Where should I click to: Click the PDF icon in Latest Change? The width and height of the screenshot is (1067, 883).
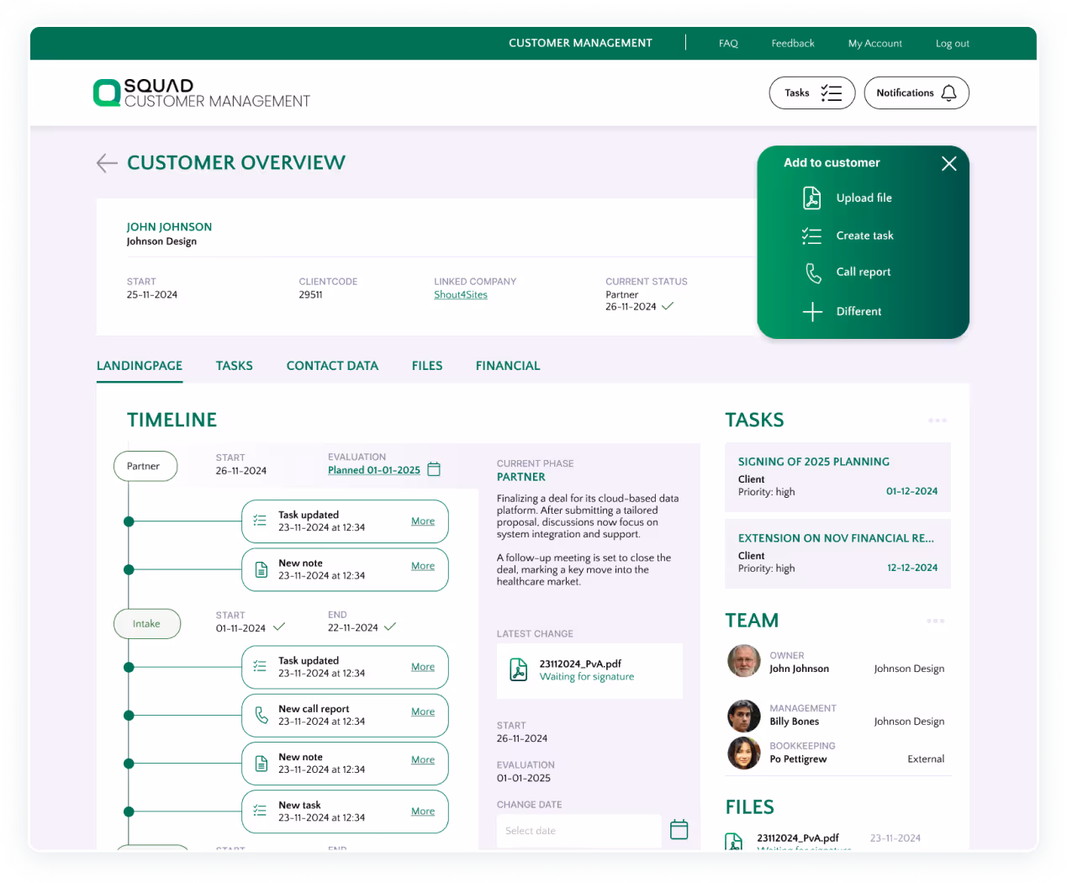[x=518, y=669]
